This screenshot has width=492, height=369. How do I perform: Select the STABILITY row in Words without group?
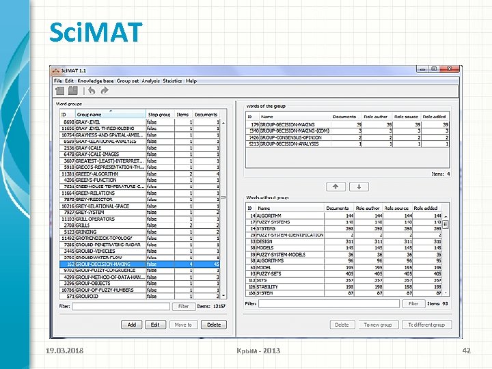(x=344, y=286)
